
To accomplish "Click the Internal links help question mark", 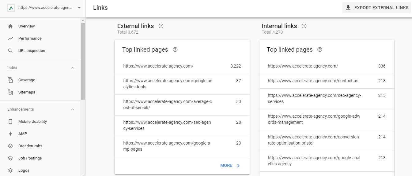I will [x=304, y=26].
